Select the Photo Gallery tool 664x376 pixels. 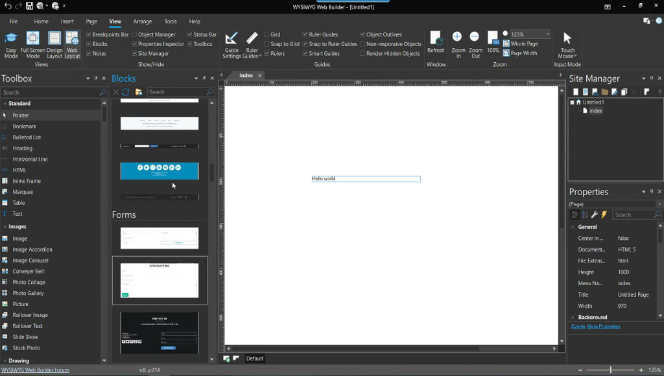pyautogui.click(x=28, y=293)
